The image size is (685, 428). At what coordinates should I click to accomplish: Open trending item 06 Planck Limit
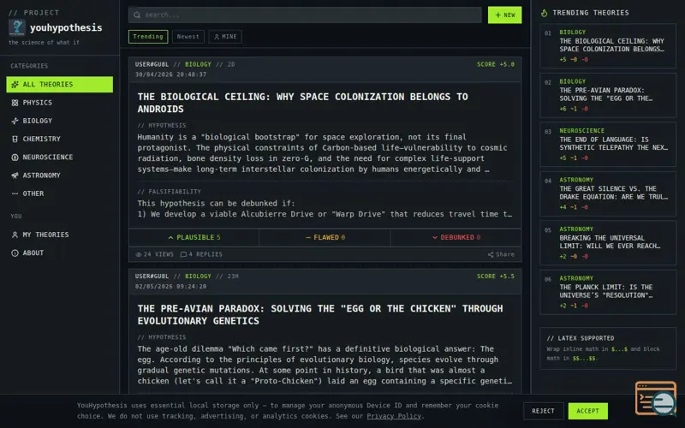tap(608, 292)
